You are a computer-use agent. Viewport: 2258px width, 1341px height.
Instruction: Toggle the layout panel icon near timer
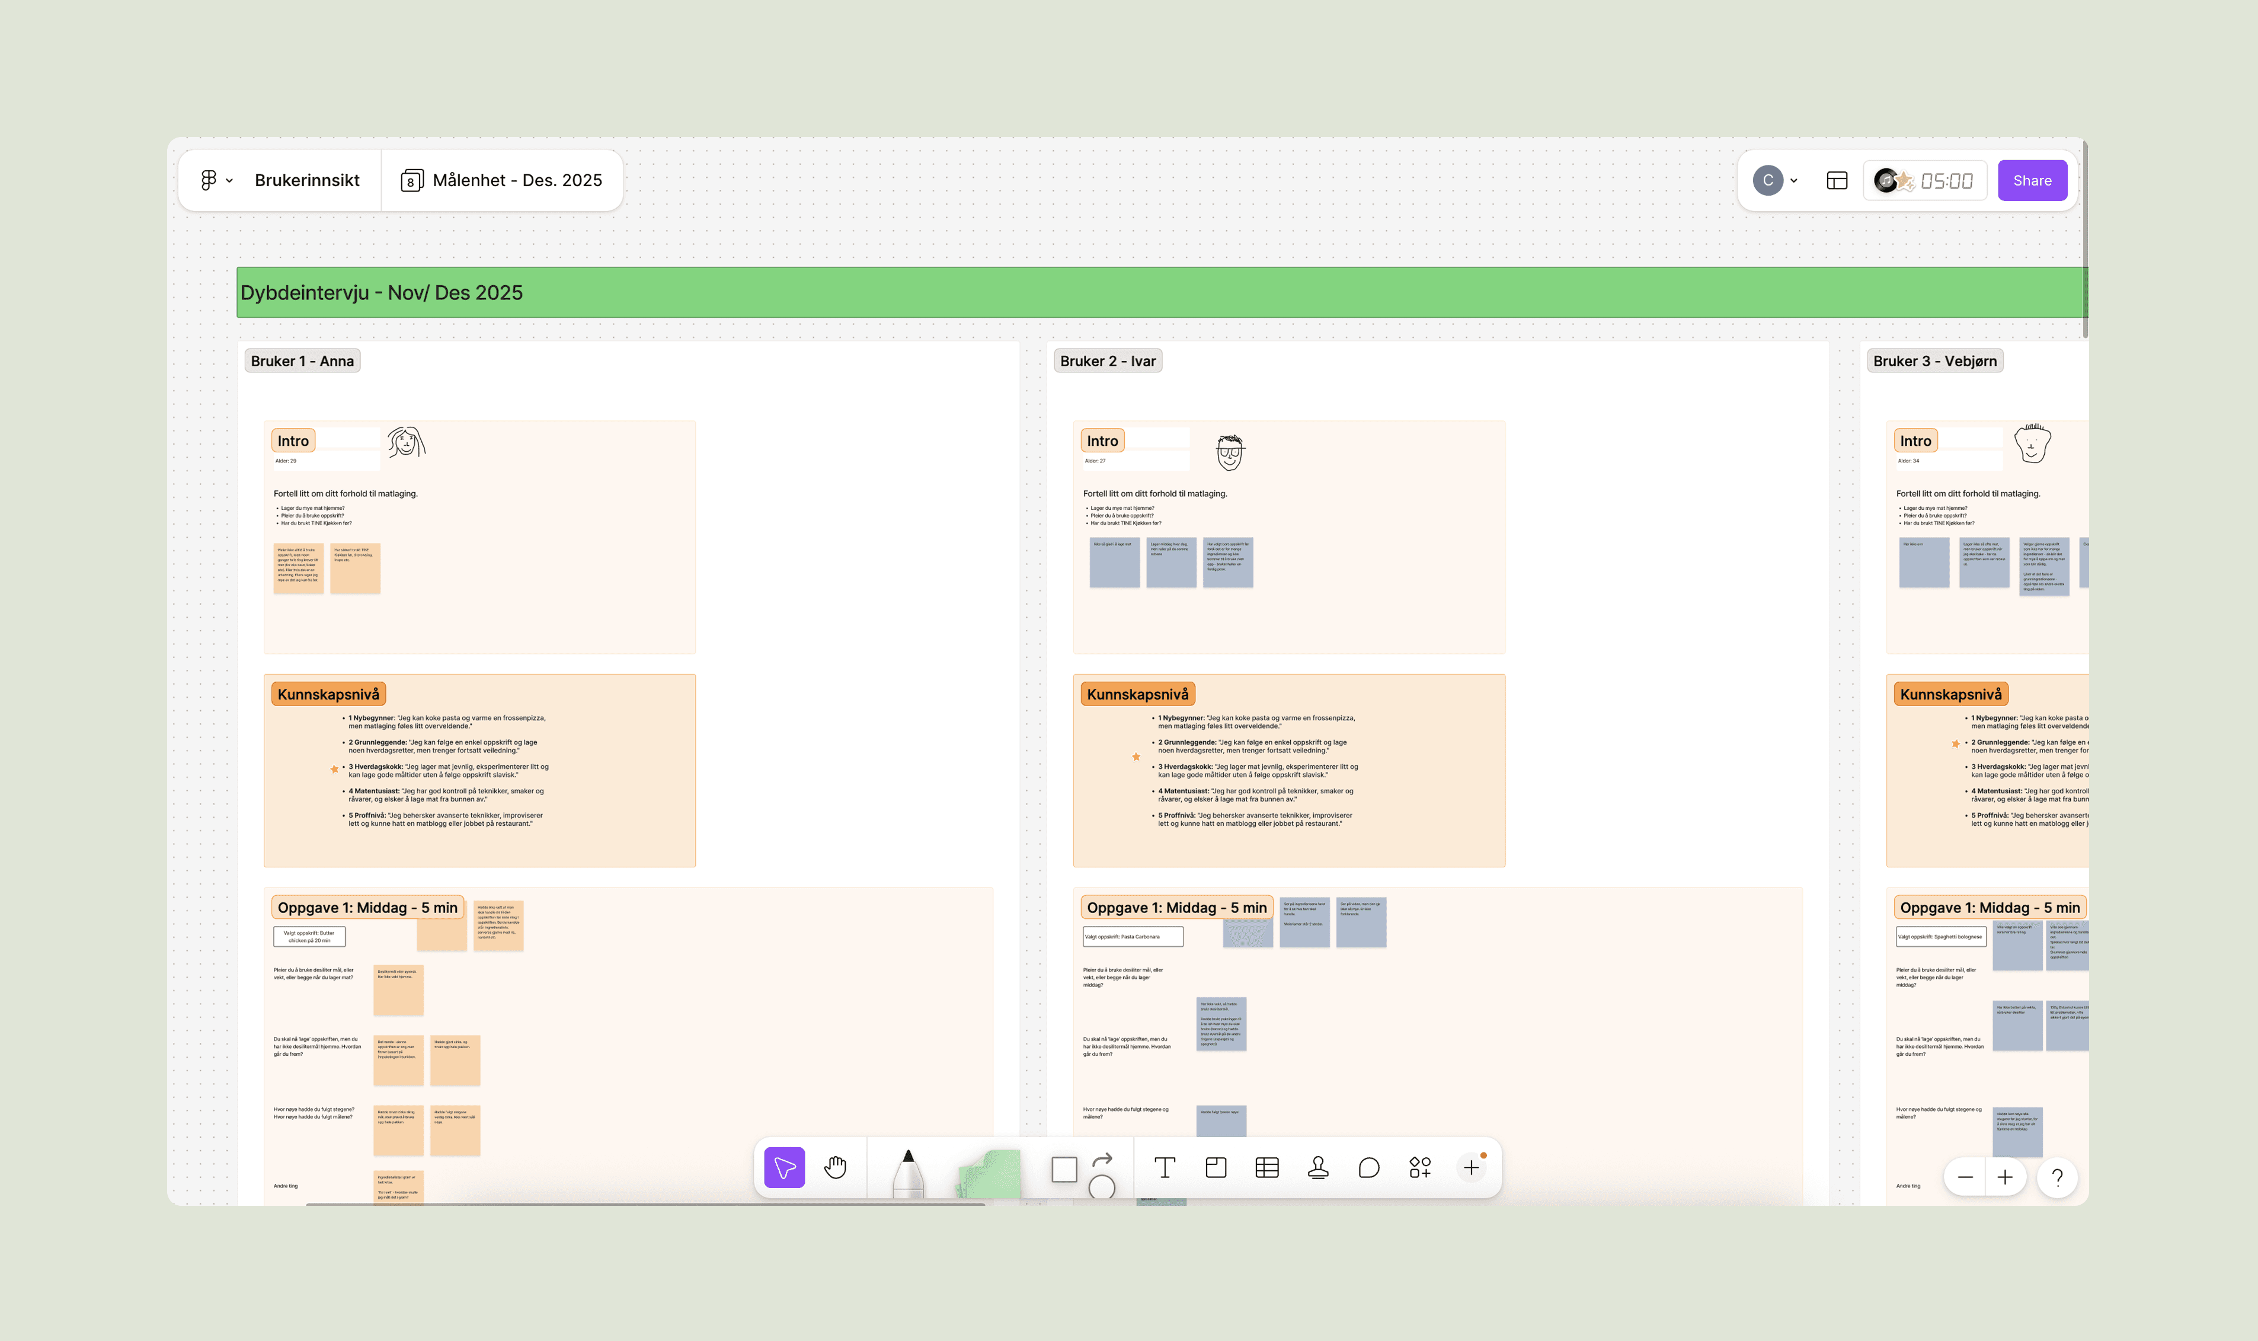(1836, 181)
